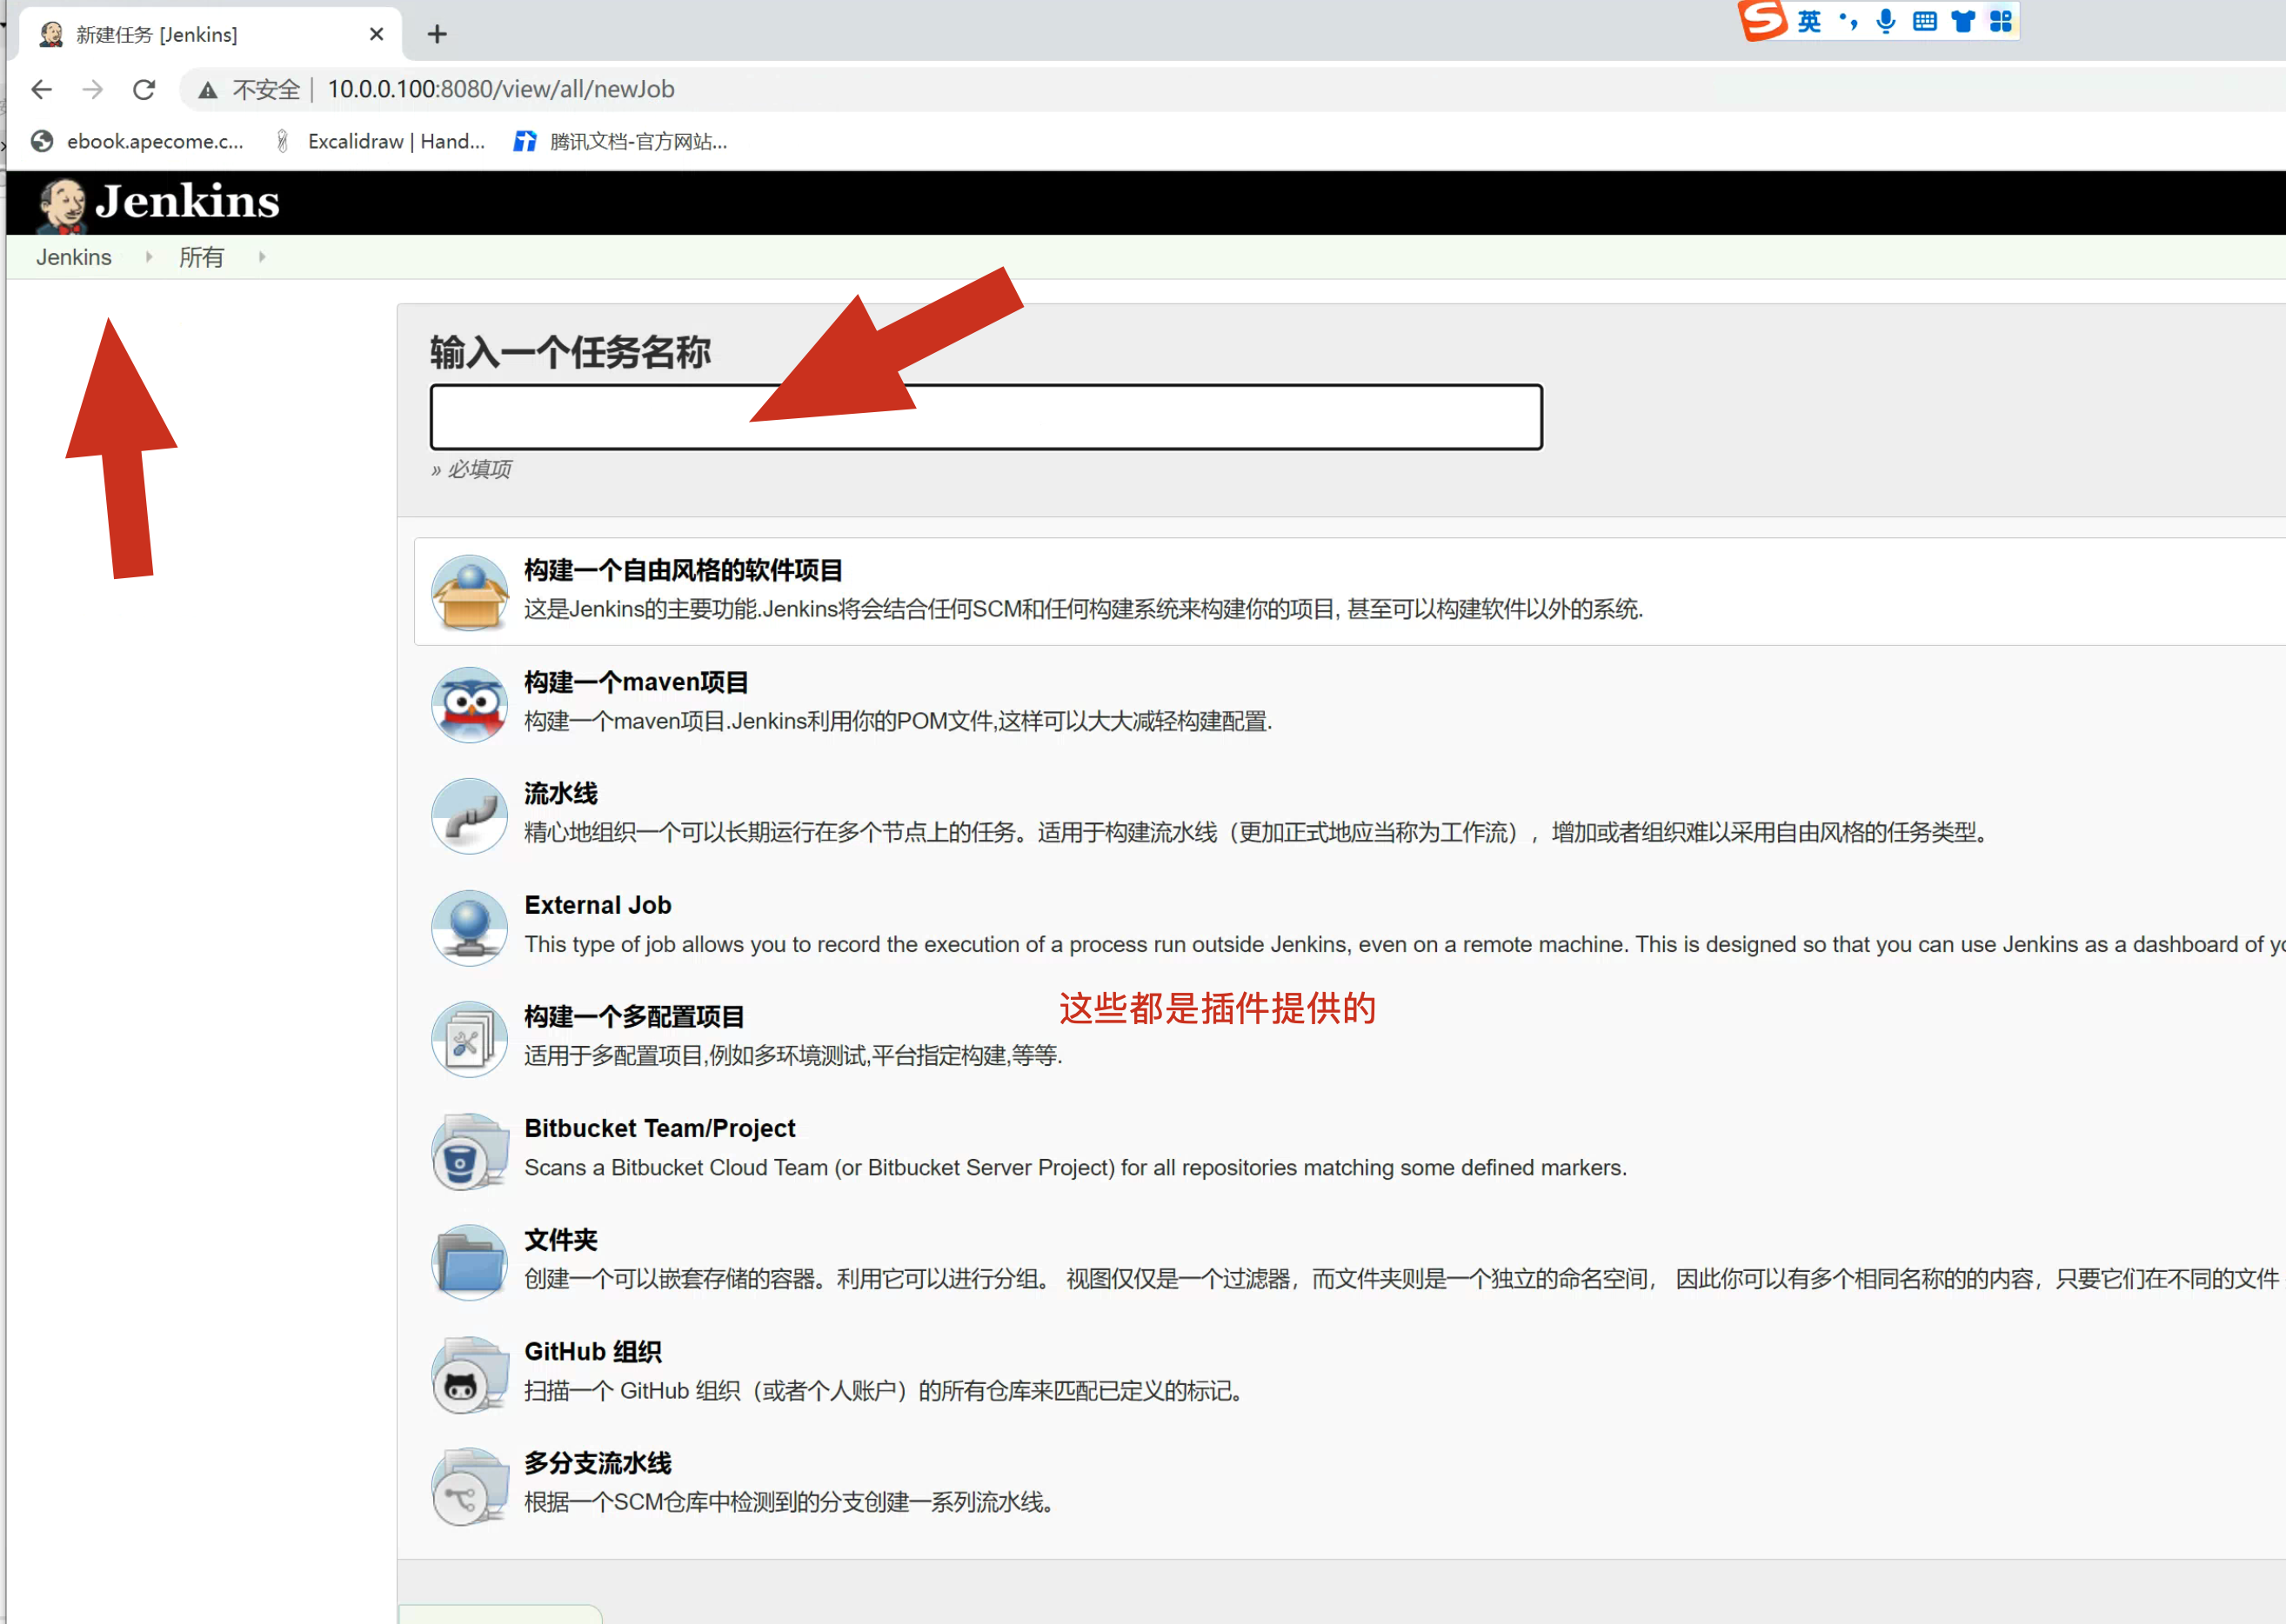Select the GitHub organization (GitHub 组织) octocat icon
This screenshot has height=1624, width=2286.
coord(469,1374)
